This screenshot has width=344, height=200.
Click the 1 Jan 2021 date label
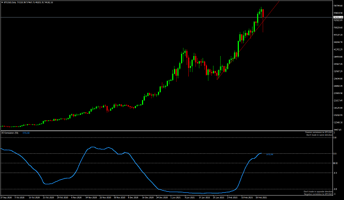(176, 198)
